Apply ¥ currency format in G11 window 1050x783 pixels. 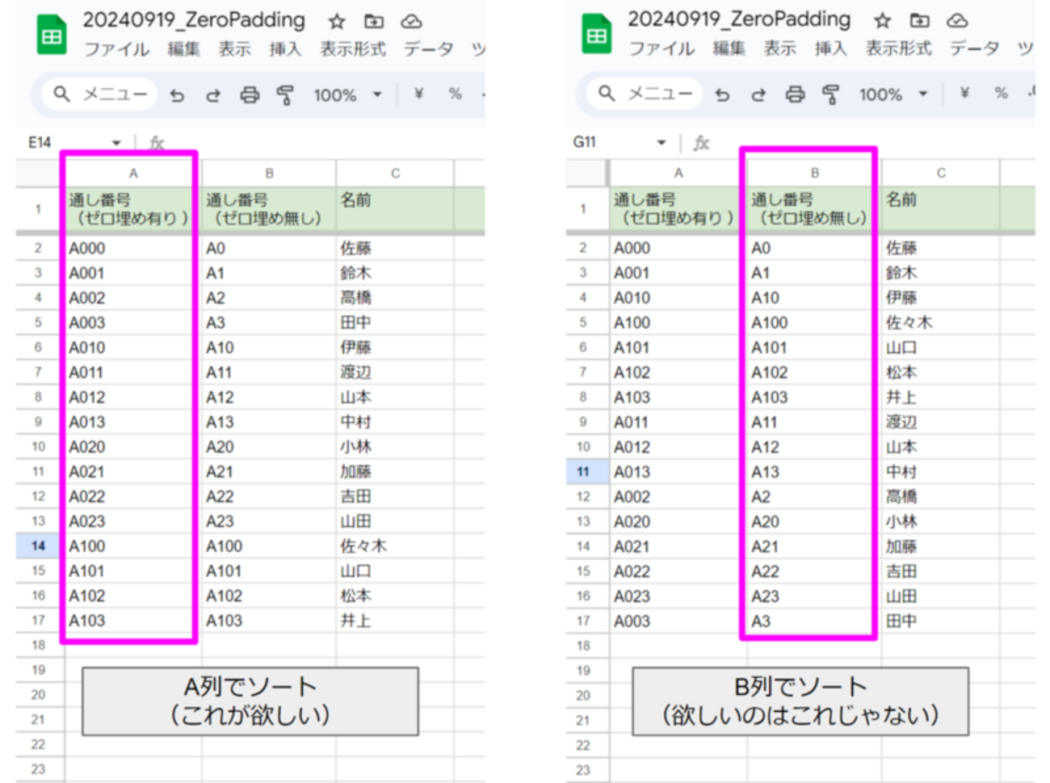pyautogui.click(x=964, y=93)
